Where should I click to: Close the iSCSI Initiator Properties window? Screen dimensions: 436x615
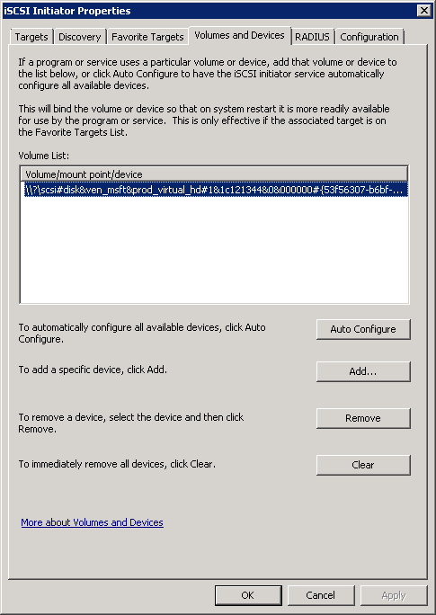[424, 11]
